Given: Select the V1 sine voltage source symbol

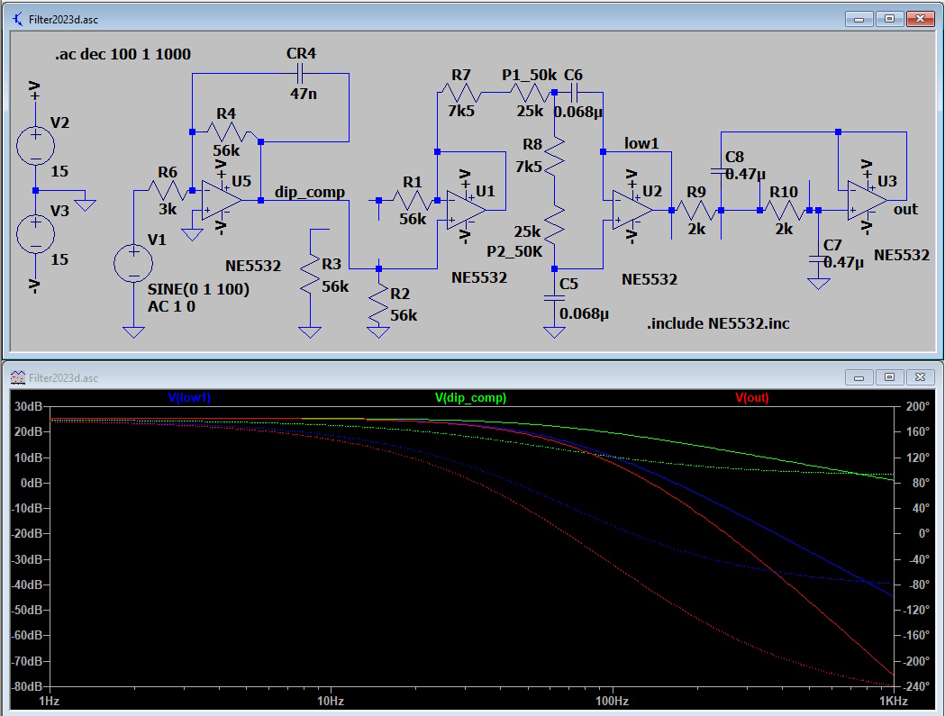Looking at the screenshot, I should (132, 264).
